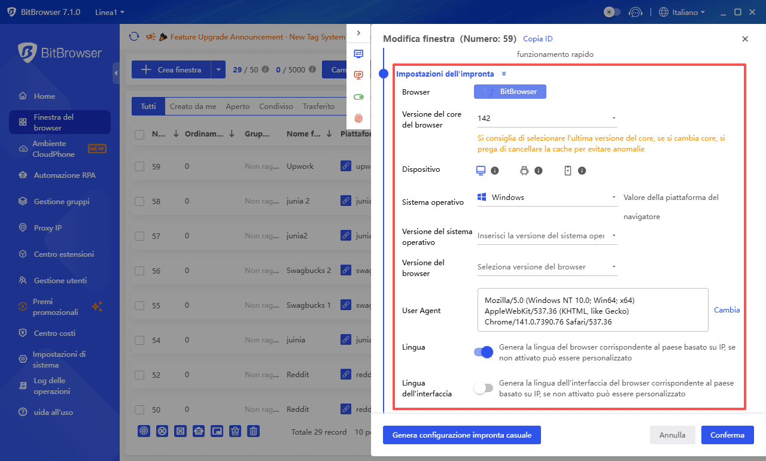
Task: Toggle the light/dark theme switch
Action: (x=612, y=12)
